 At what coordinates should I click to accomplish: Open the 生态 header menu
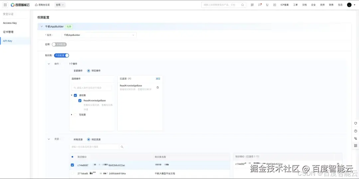click(340, 5)
